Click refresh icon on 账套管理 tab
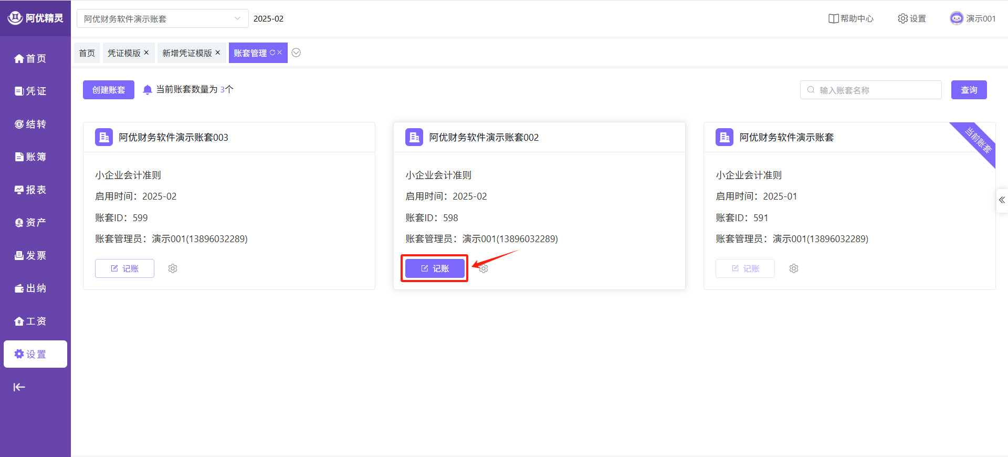1008x457 pixels. (x=272, y=53)
